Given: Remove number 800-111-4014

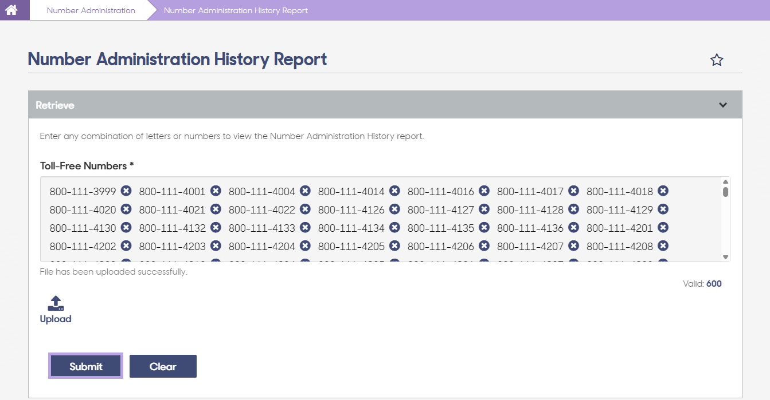Looking at the screenshot, I should (394, 191).
